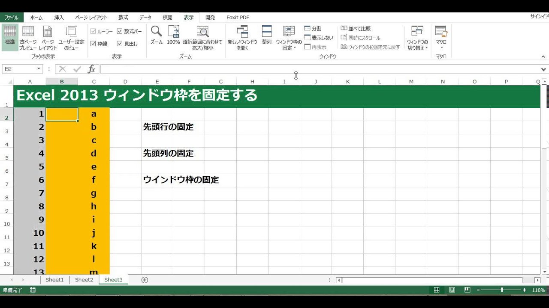Click the formula bar cancel X icon

[63, 69]
